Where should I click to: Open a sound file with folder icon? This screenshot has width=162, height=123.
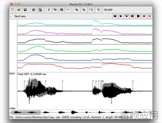(x=19, y=10)
